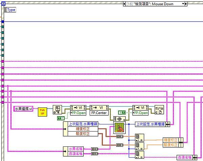Click the event structure corner handle icon
Screen dimensions: 203x161
pyautogui.click(x=3, y=4)
